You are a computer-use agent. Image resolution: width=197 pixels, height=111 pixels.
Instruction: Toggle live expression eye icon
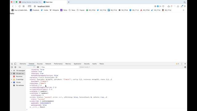coord(38,67)
